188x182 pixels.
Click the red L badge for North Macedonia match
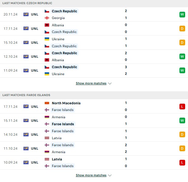(182, 107)
